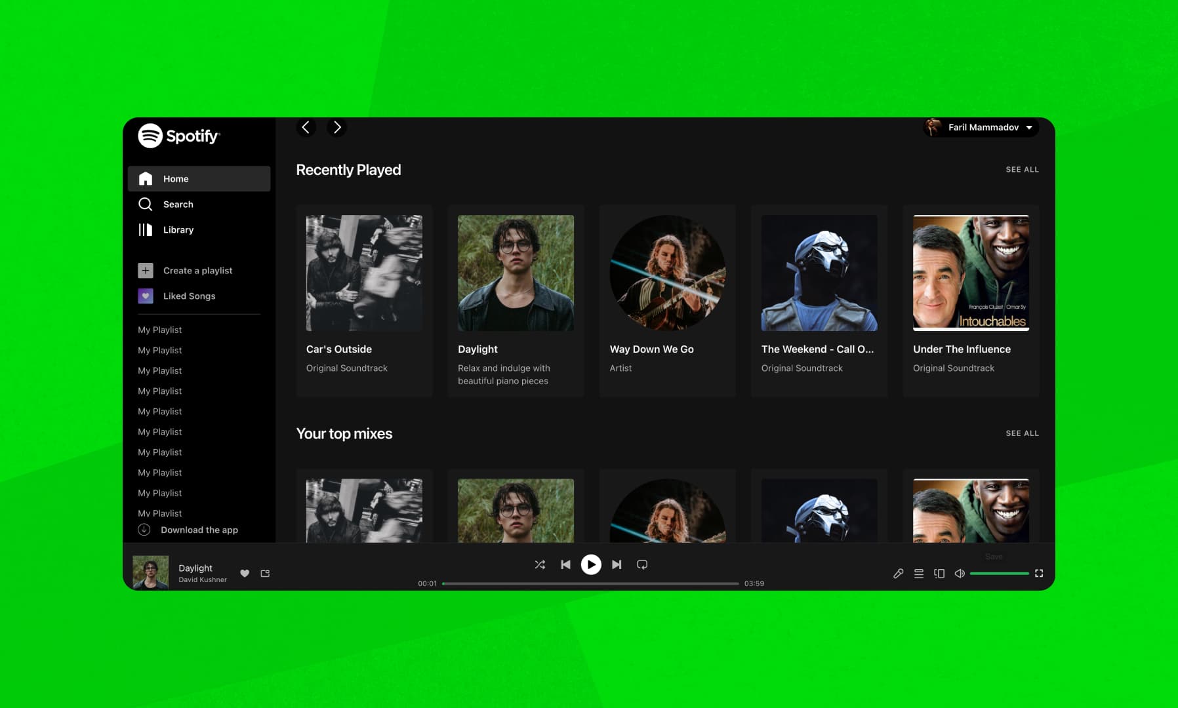1178x708 pixels.
Task: Click the Artist label under Way Down We Go
Action: [x=620, y=368]
